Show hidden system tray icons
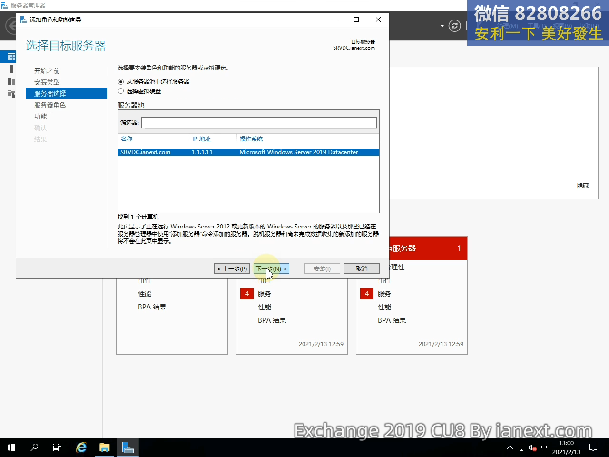The height and width of the screenshot is (457, 609). (x=510, y=447)
